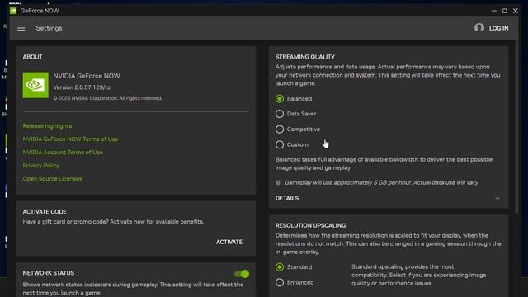Click the ACTIVATE CODE heading
This screenshot has height=297, width=528.
pos(45,212)
